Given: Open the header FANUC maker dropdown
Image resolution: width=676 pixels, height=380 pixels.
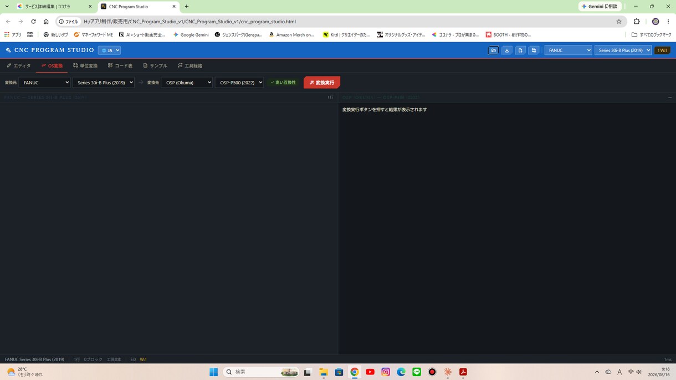Looking at the screenshot, I should [569, 50].
